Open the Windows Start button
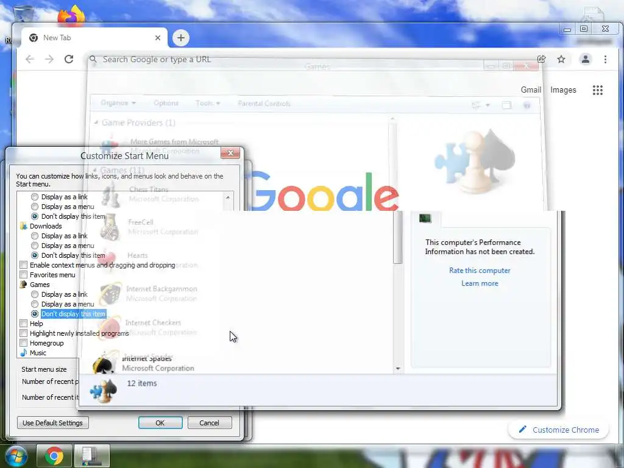Image resolution: width=624 pixels, height=468 pixels. 15,456
